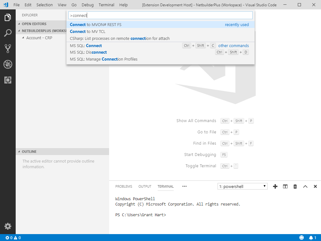Image resolution: width=321 pixels, height=241 pixels.
Task: Open the Terminal menu
Action: [106, 5]
